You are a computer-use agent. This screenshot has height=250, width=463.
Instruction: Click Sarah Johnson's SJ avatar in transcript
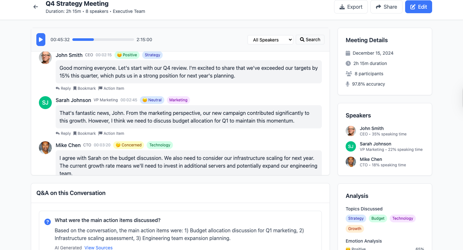(x=45, y=103)
